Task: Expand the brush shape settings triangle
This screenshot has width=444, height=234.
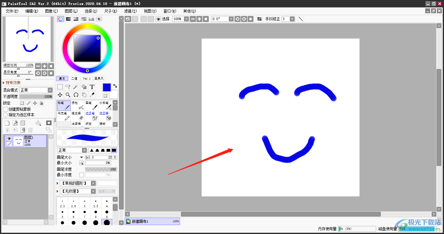Action: click(58, 183)
